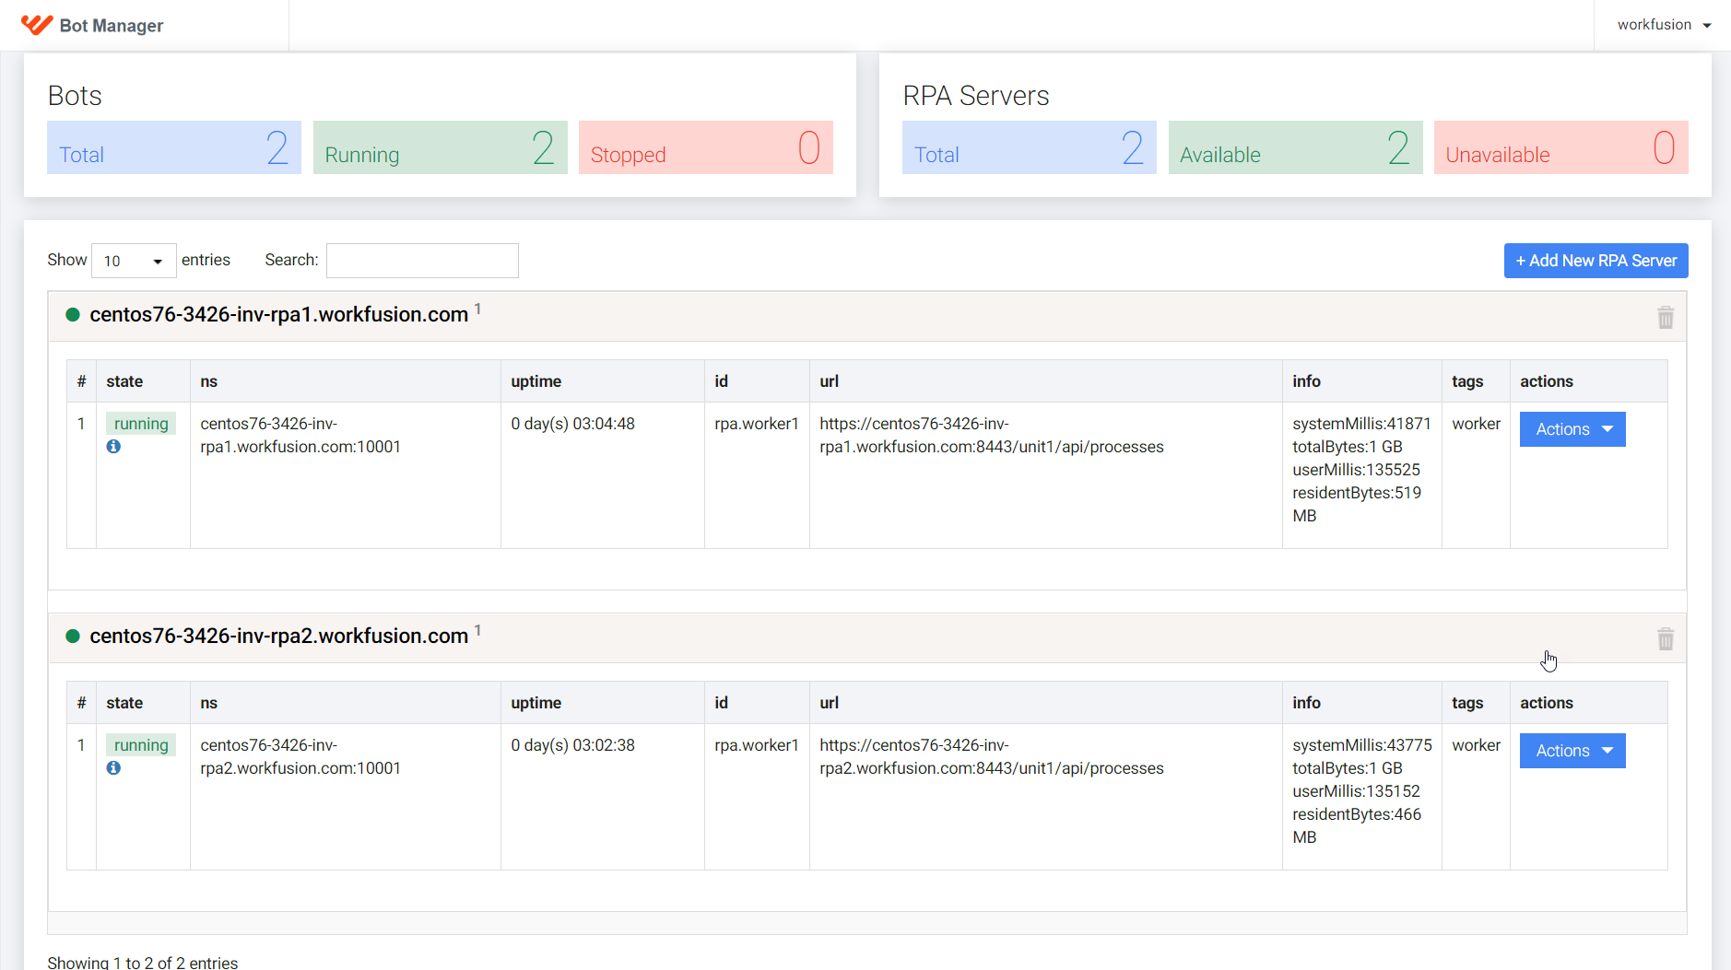This screenshot has width=1731, height=970.
Task: Select the RPA Servers Total tile
Action: click(x=1030, y=147)
